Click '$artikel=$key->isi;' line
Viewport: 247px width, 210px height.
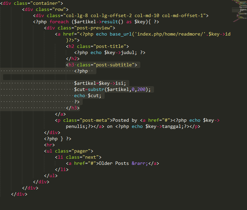[100, 83]
